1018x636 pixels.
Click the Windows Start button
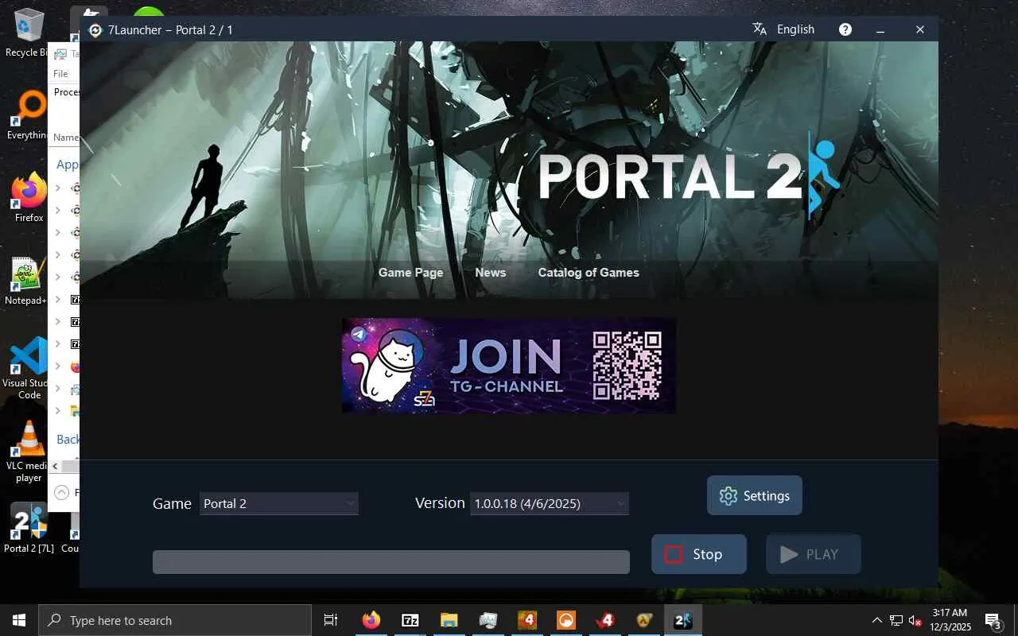click(x=19, y=620)
